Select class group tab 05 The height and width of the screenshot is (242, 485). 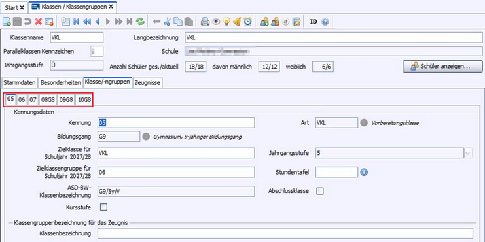pos(10,99)
